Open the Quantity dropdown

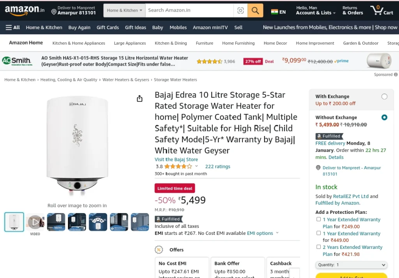click(351, 265)
